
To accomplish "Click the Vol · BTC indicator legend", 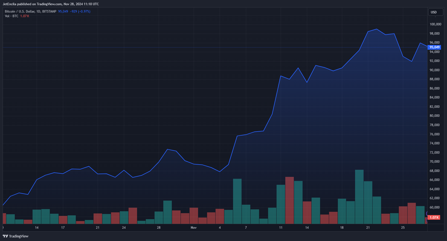I will pyautogui.click(x=11, y=16).
